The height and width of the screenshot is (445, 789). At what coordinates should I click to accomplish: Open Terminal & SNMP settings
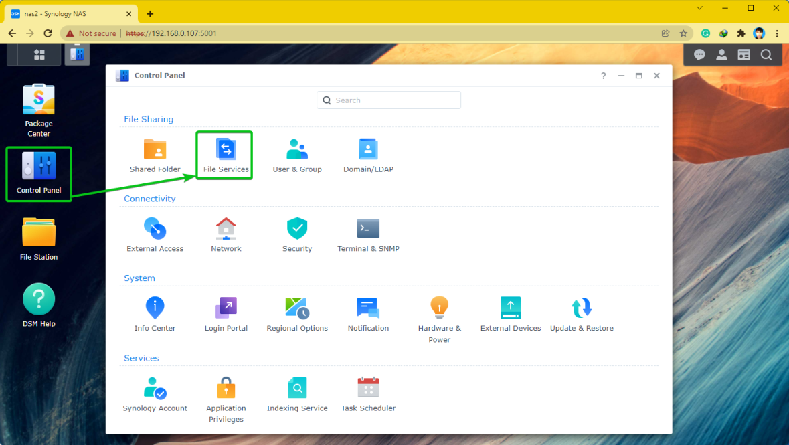point(368,236)
